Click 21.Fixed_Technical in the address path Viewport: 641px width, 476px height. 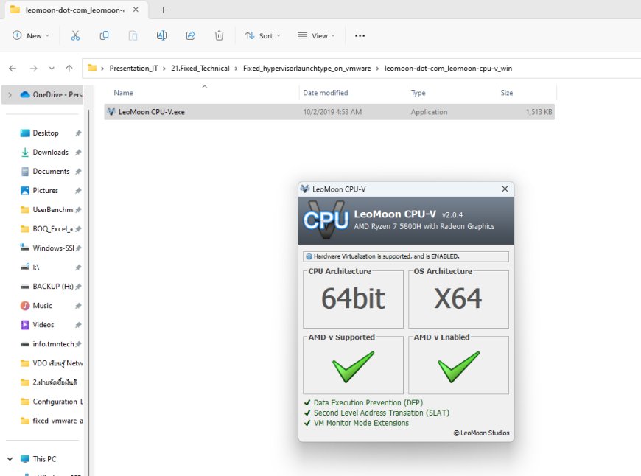[x=200, y=69]
